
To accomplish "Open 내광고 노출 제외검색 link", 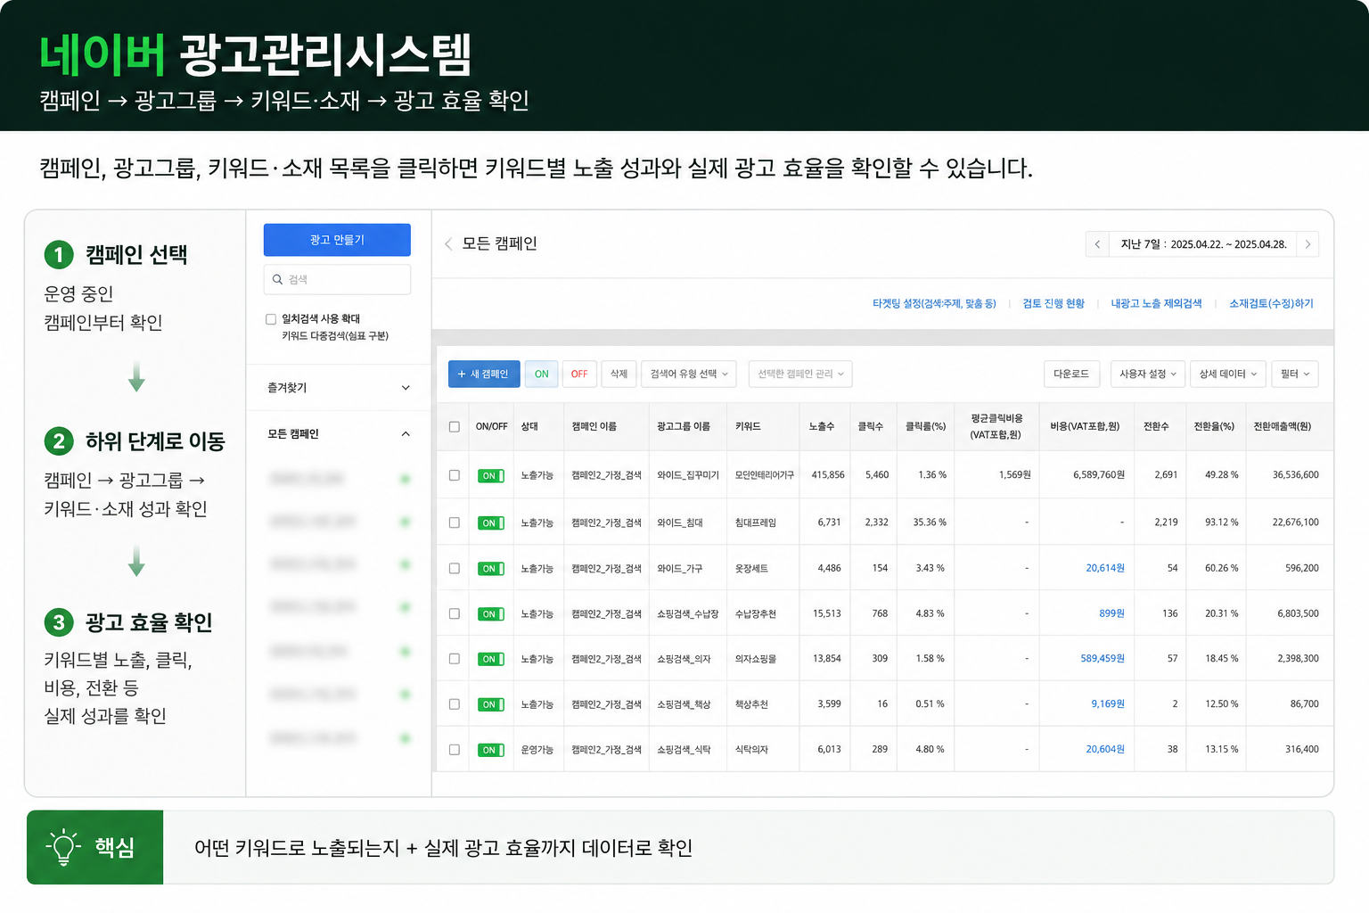I will [1156, 304].
